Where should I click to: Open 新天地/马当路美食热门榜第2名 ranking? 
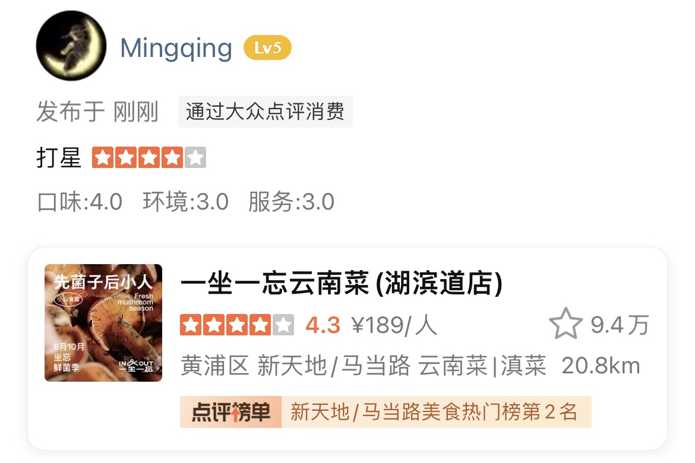click(434, 412)
